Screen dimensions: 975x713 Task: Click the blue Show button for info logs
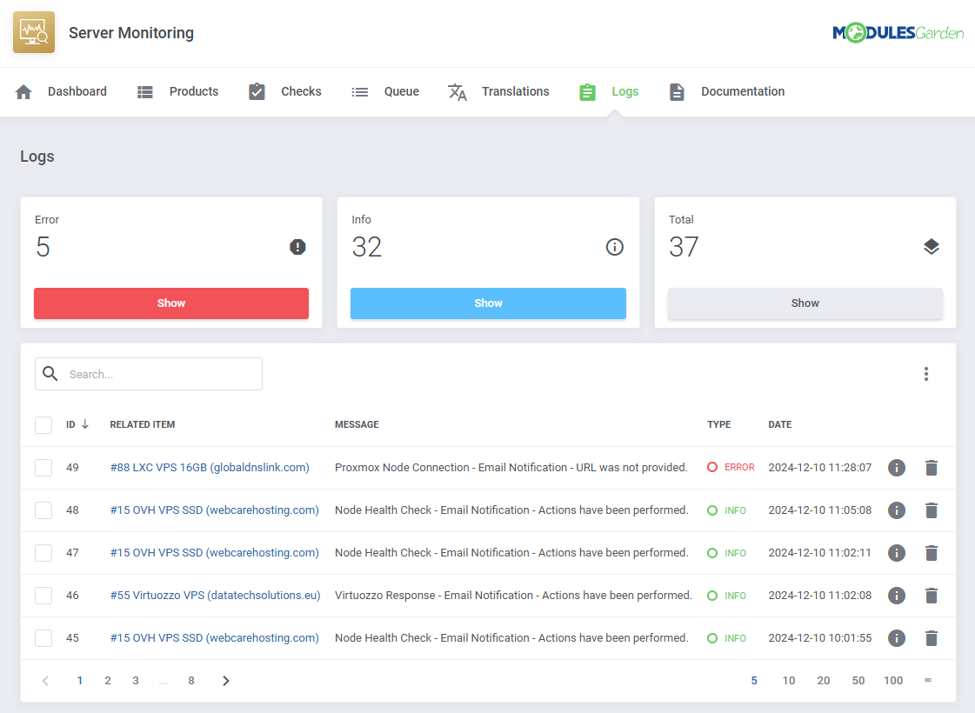coord(488,303)
